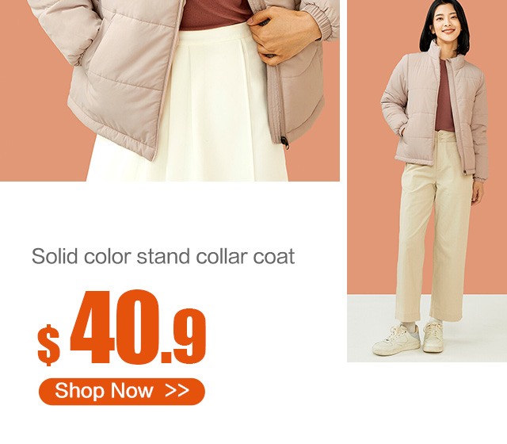Click the orange Shop Now button
This screenshot has height=444, width=507.
121,391
